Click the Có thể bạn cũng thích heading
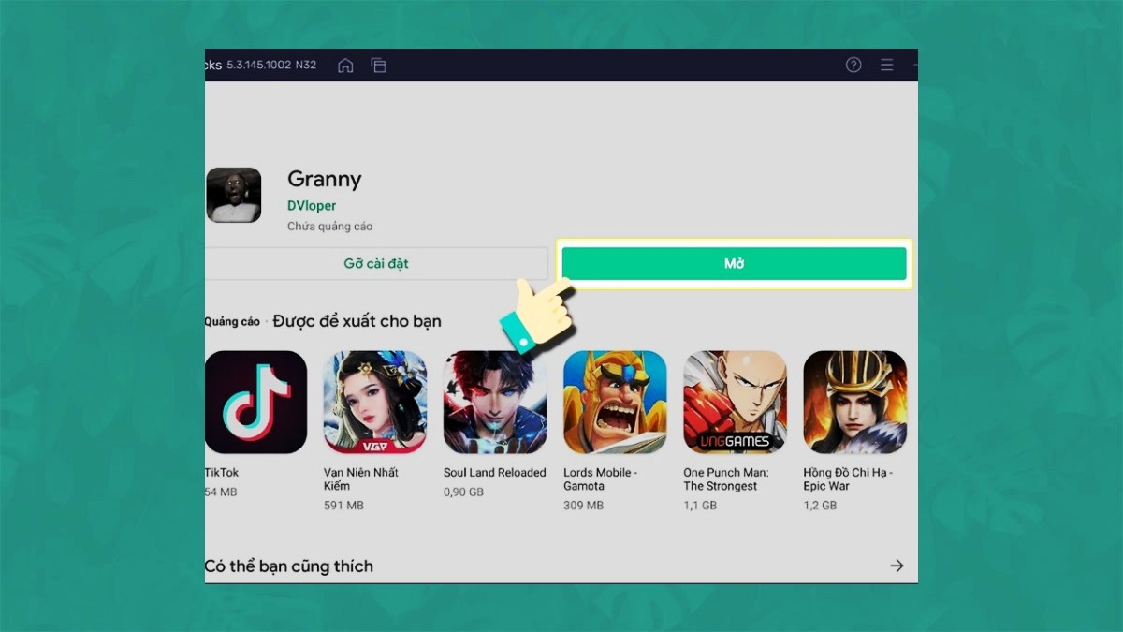The width and height of the screenshot is (1123, 632). [288, 566]
